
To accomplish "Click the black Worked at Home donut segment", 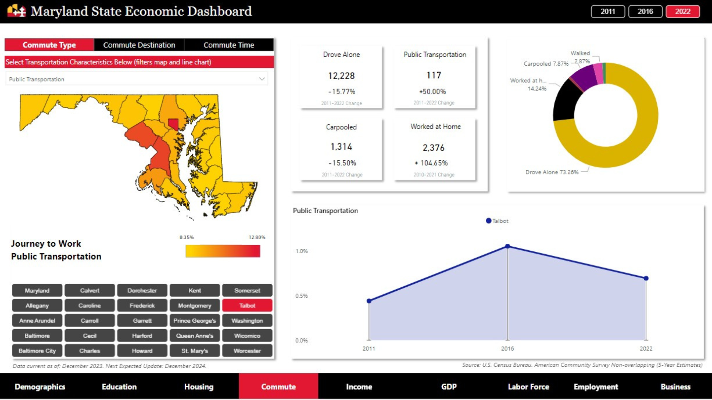I will click(x=565, y=102).
